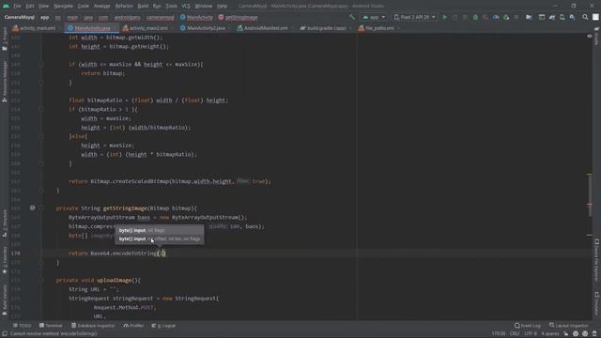This screenshot has width=601, height=338.
Task: Open the VCS menu
Action: tap(186, 6)
